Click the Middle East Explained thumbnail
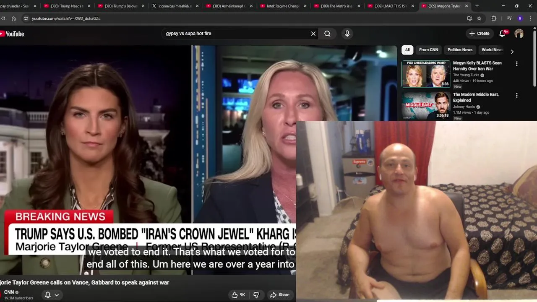This screenshot has width=537, height=302. coord(426,106)
